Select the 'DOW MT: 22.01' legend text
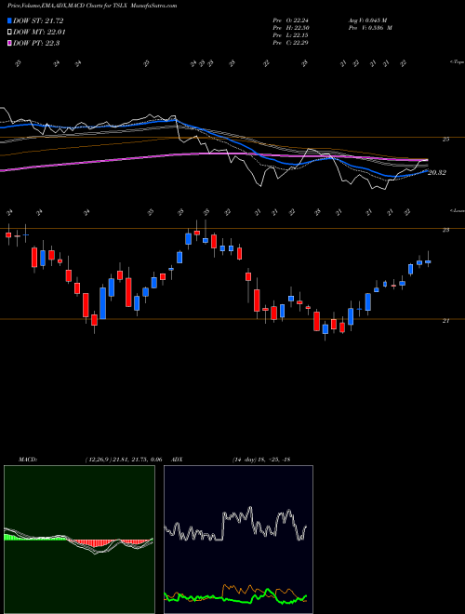This screenshot has height=614, width=465. click(x=39, y=33)
